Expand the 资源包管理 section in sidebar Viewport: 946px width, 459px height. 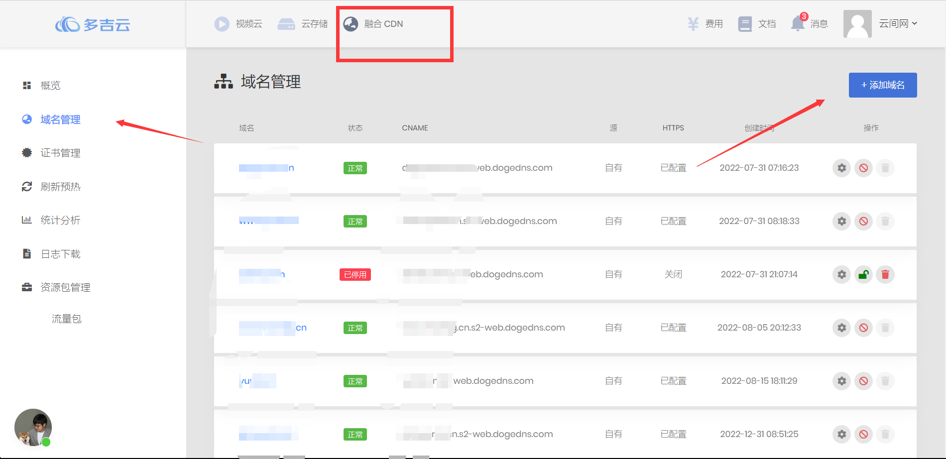point(65,287)
